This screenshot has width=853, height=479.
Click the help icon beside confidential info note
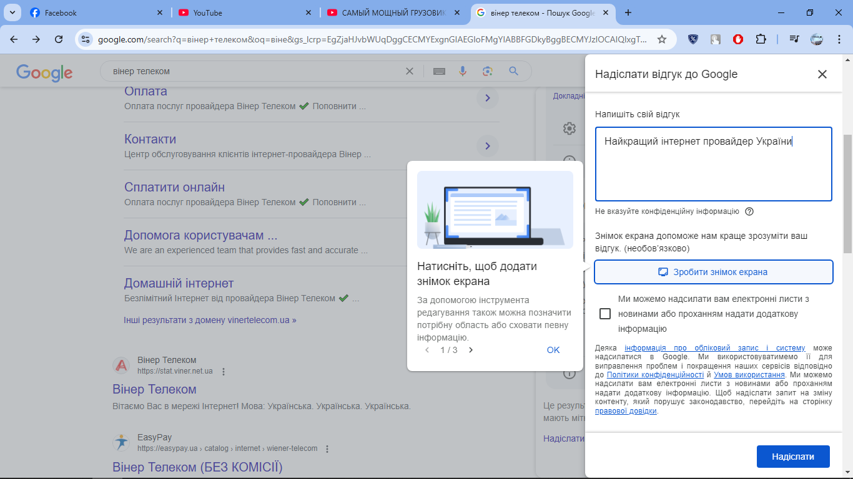[x=749, y=211]
